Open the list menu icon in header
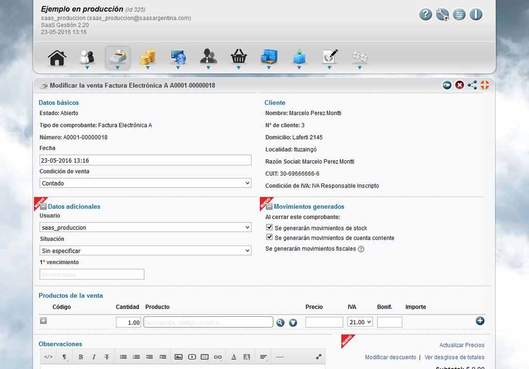Viewport: 529px width, 369px height. [x=459, y=14]
